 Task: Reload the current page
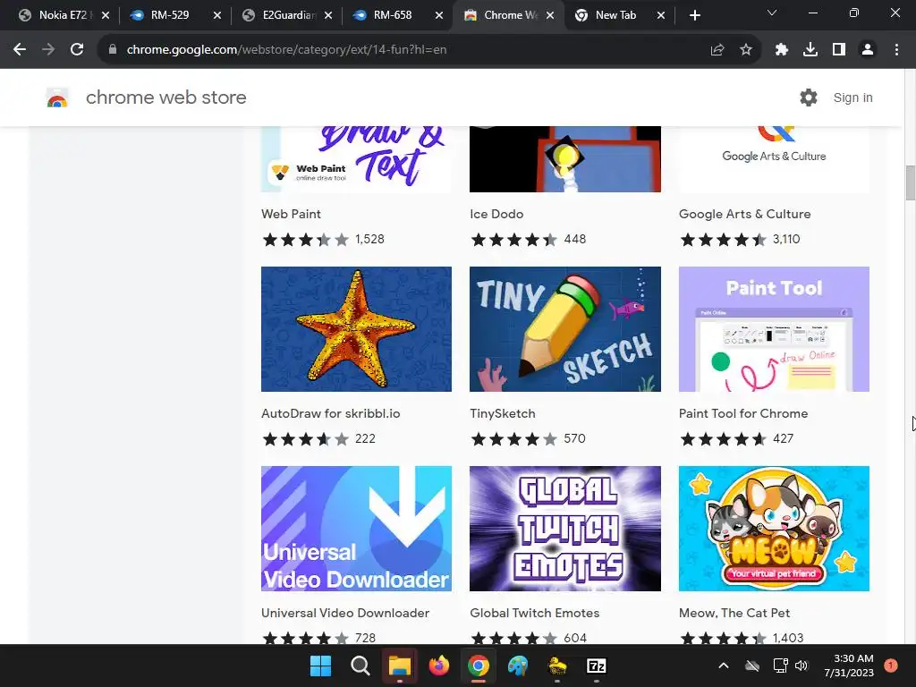pyautogui.click(x=77, y=50)
